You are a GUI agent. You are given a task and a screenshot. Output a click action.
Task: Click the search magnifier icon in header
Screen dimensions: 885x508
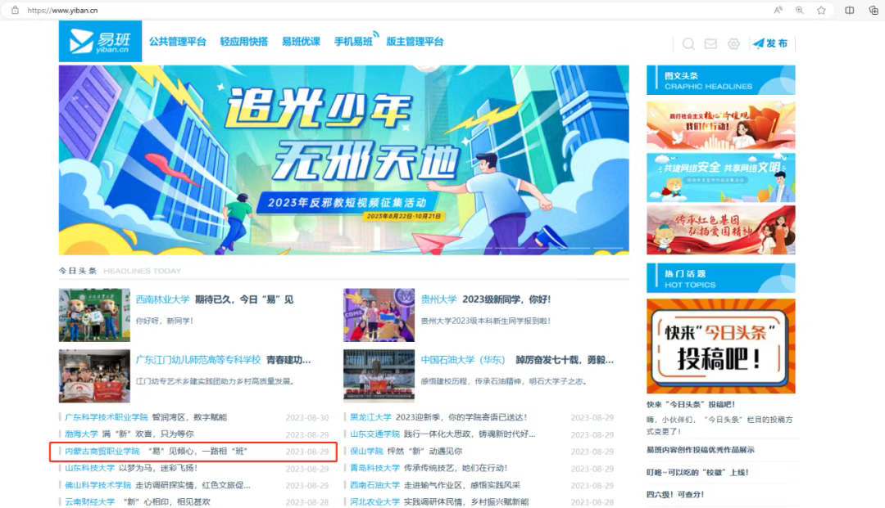[x=688, y=43]
